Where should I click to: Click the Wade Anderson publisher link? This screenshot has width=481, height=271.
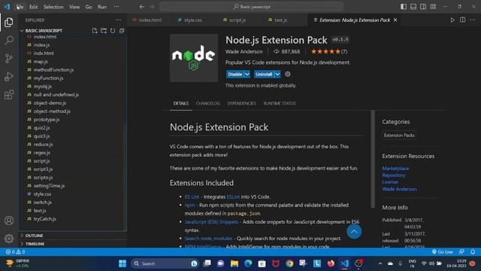click(x=399, y=189)
